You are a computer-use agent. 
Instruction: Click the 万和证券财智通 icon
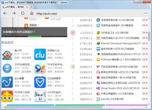(x=98, y=67)
